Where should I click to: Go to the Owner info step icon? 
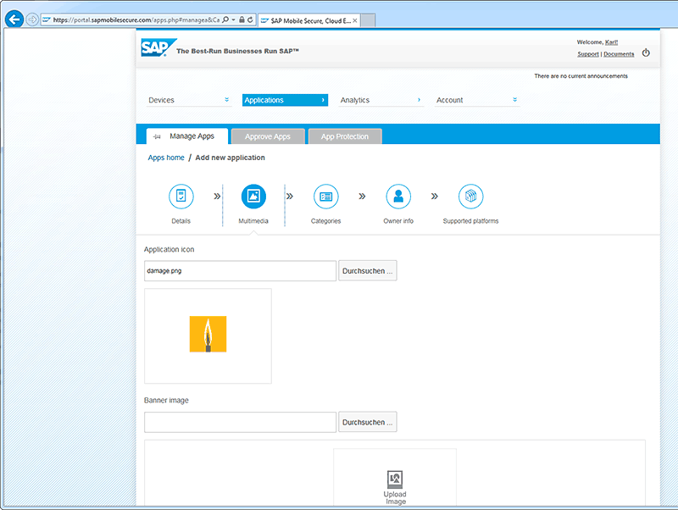pos(397,197)
